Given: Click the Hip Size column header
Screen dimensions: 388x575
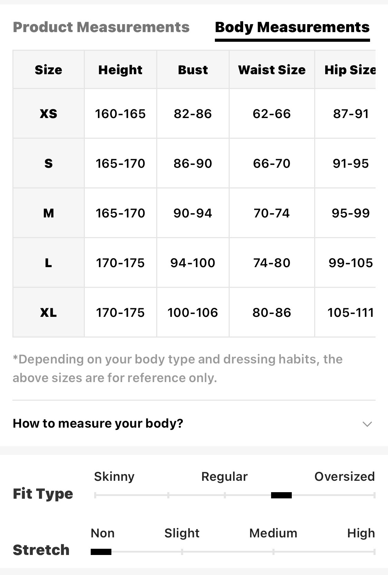Looking at the screenshot, I should click(x=349, y=70).
